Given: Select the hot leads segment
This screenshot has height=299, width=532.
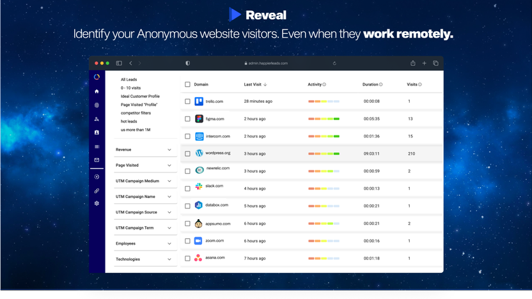Looking at the screenshot, I should 129,121.
